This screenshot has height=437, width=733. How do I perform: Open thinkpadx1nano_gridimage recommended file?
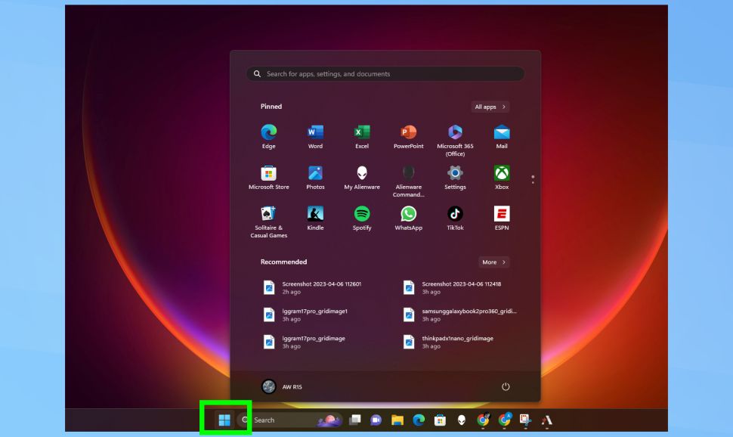pyautogui.click(x=448, y=342)
